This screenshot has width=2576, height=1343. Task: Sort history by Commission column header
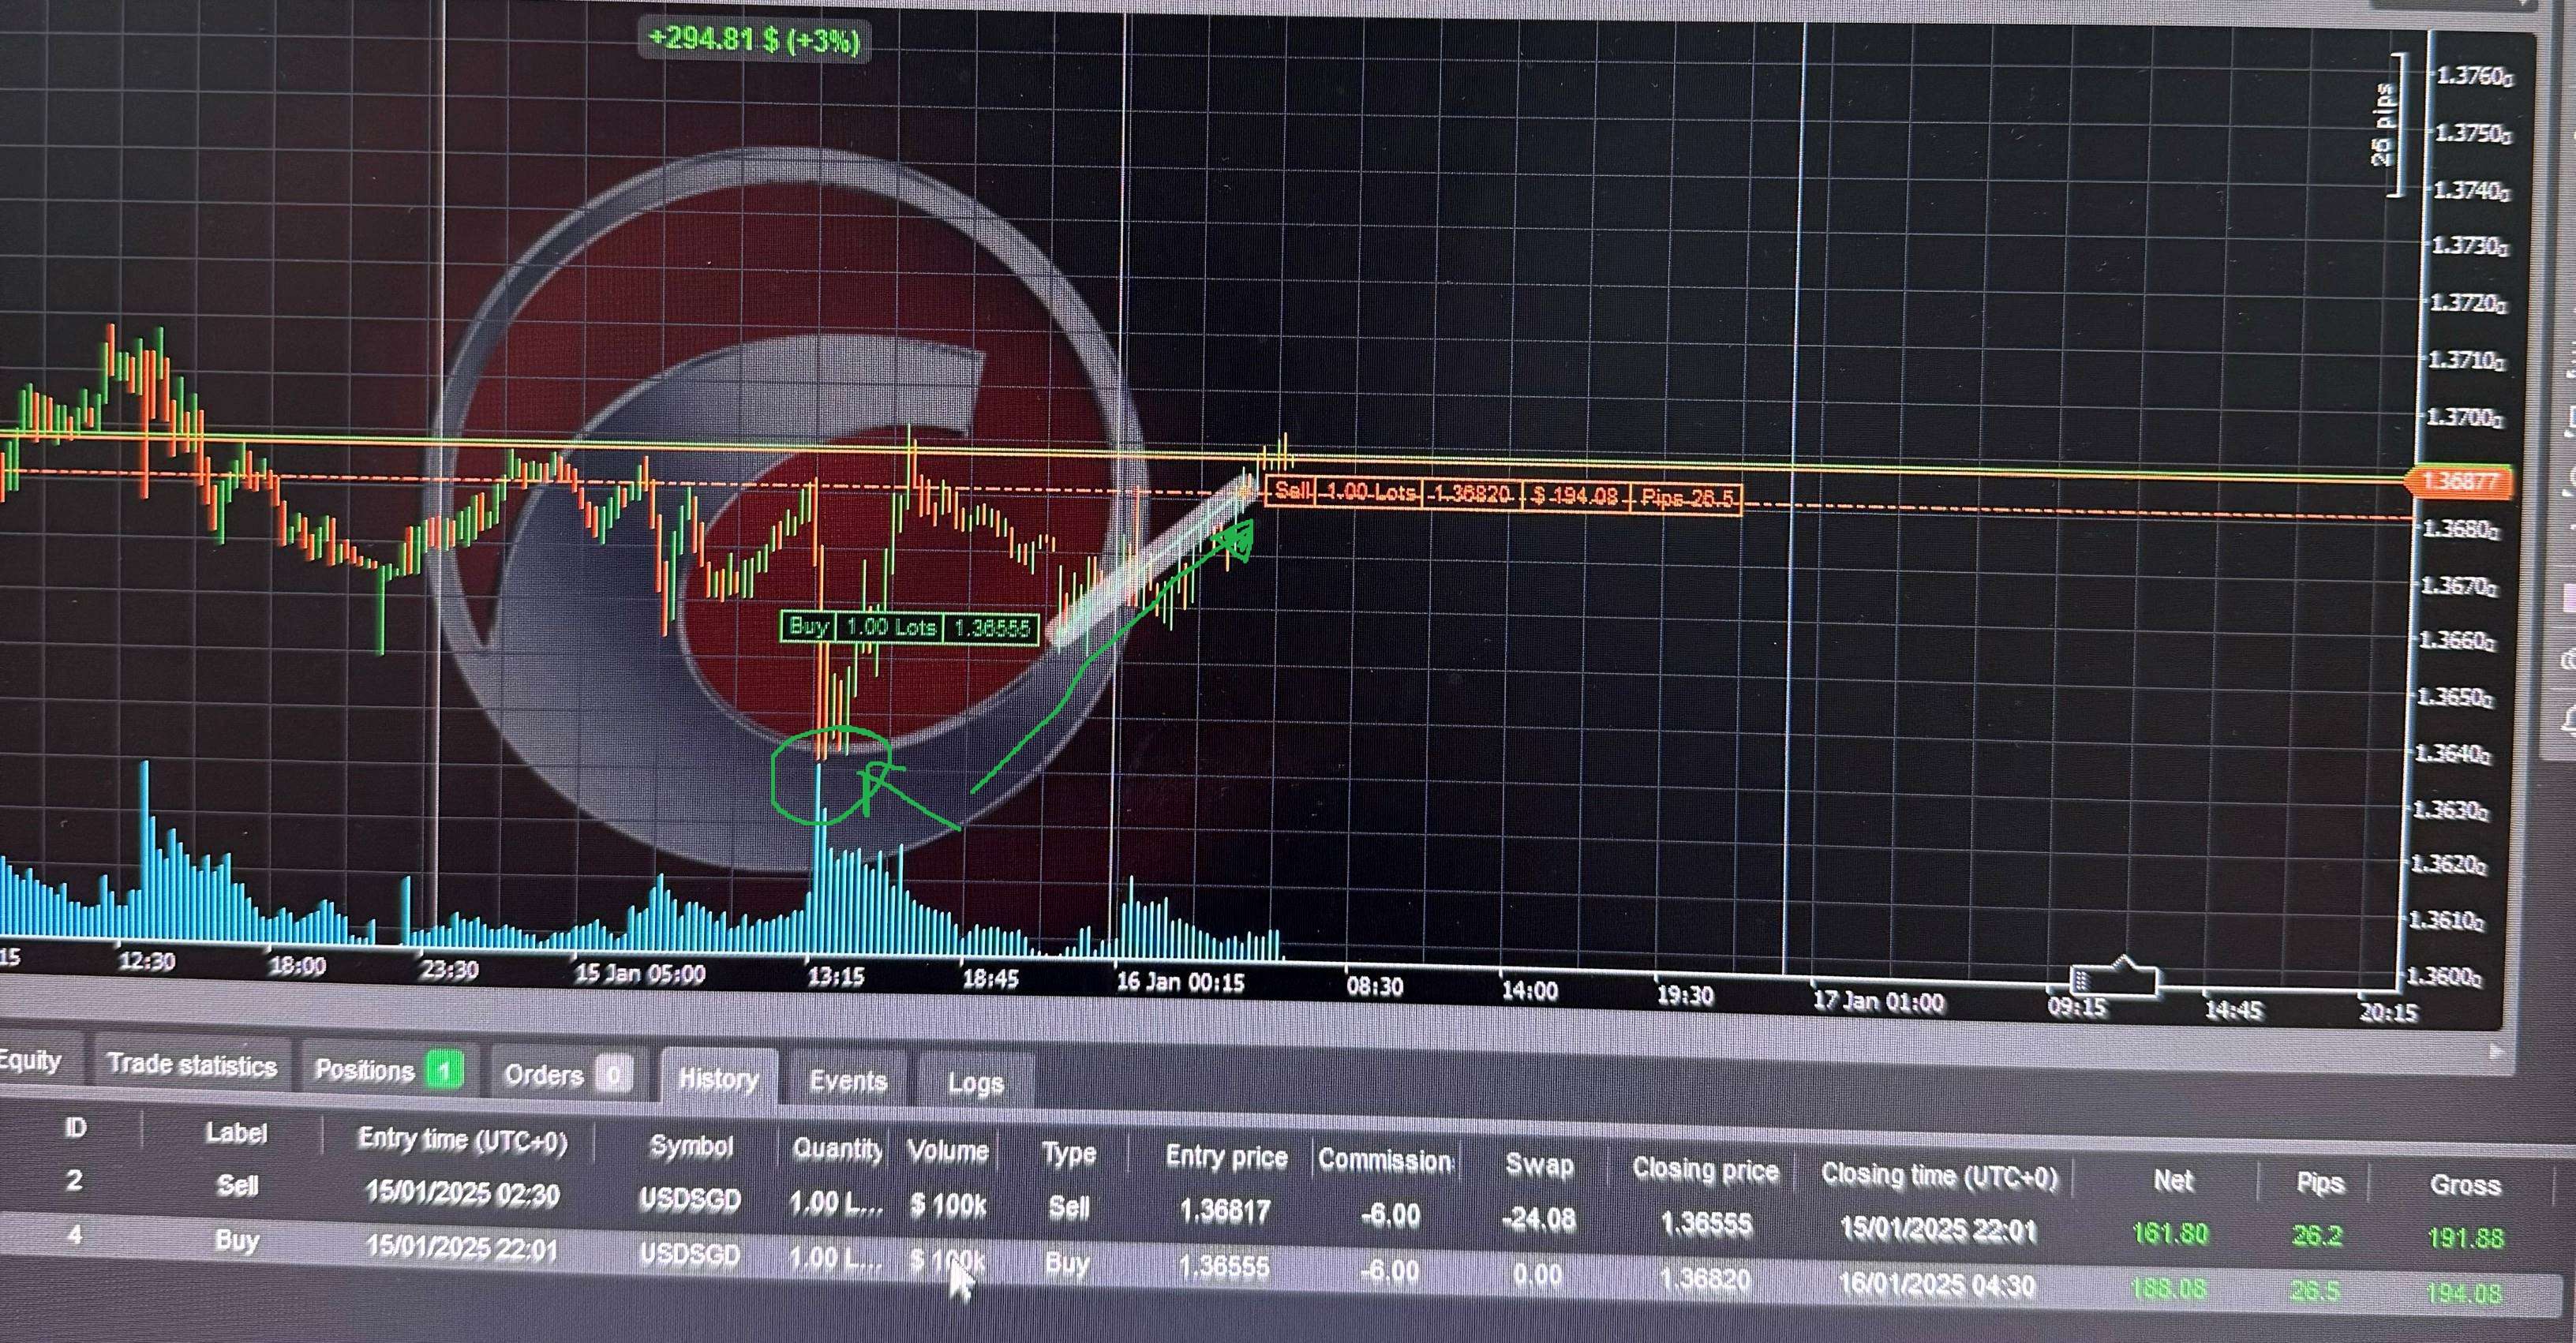(x=1385, y=1160)
